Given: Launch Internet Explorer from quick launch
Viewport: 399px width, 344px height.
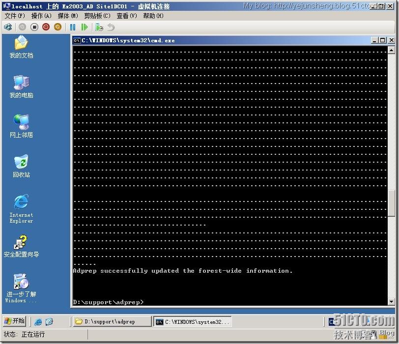Looking at the screenshot, I should point(38,321).
